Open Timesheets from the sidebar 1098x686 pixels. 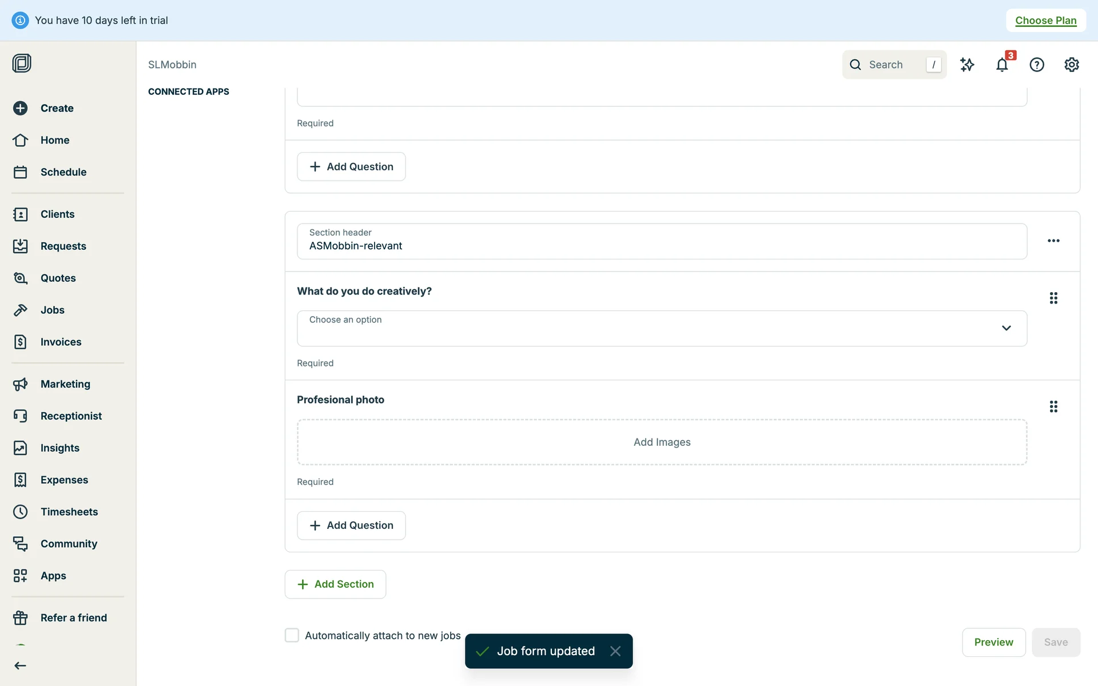point(69,512)
